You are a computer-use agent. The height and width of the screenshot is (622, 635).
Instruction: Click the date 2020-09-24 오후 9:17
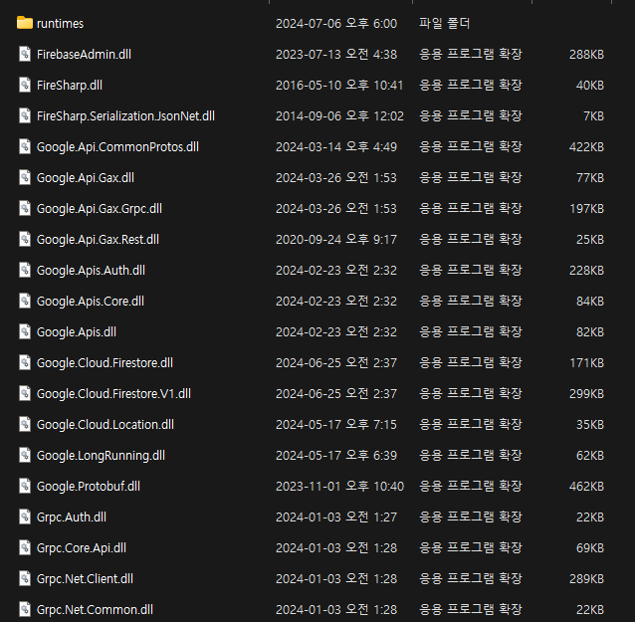coord(336,239)
